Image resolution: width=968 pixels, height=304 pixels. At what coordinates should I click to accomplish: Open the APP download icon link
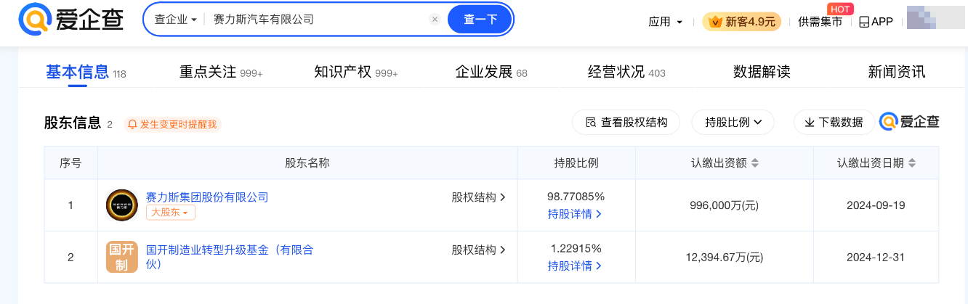(876, 22)
